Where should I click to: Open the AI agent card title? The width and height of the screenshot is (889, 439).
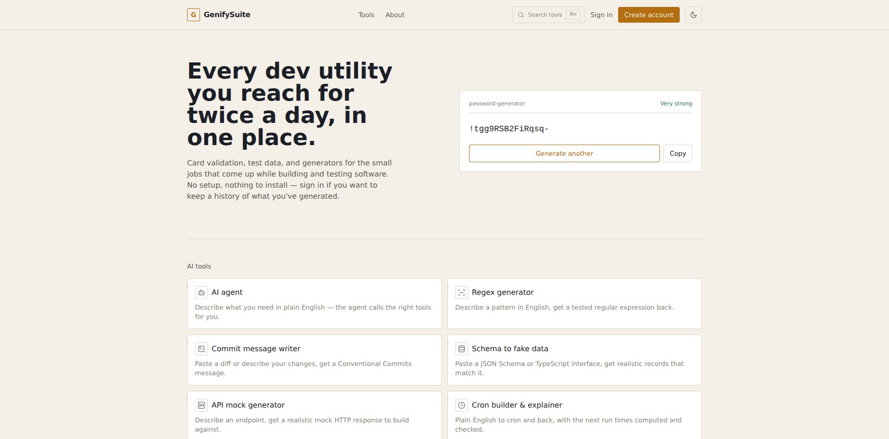pyautogui.click(x=227, y=293)
